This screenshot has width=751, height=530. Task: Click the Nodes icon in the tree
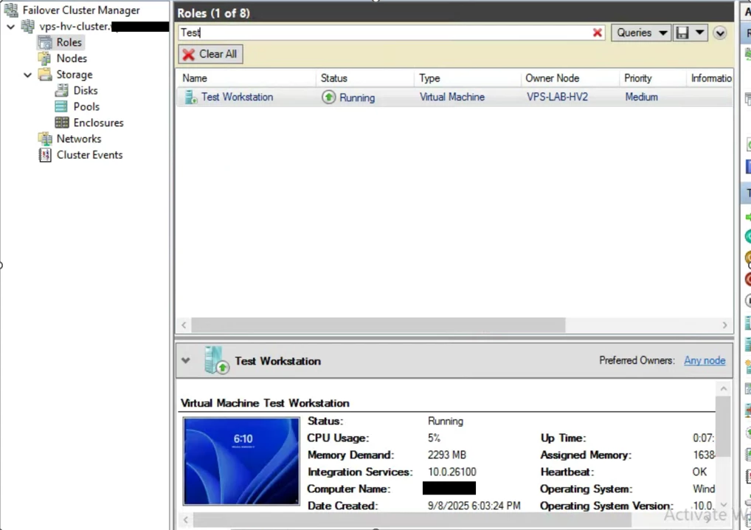[45, 58]
